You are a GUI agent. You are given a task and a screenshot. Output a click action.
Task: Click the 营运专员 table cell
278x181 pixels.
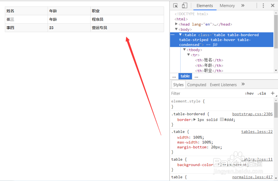click(127, 28)
